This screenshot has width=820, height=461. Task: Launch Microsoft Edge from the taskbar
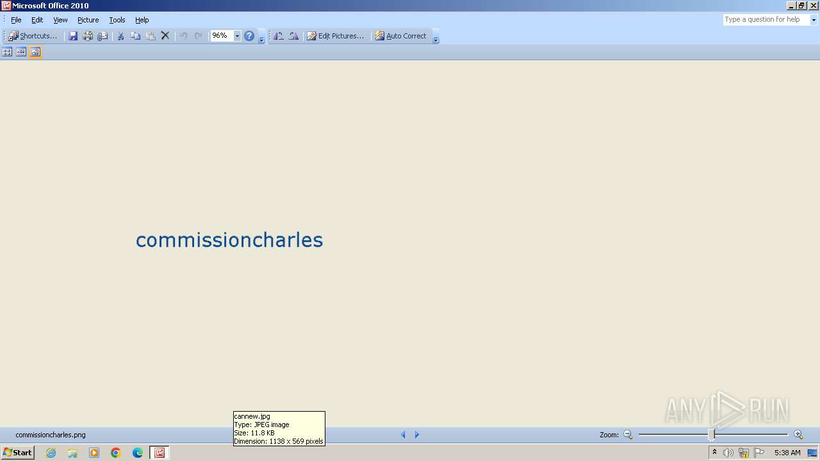pos(138,453)
